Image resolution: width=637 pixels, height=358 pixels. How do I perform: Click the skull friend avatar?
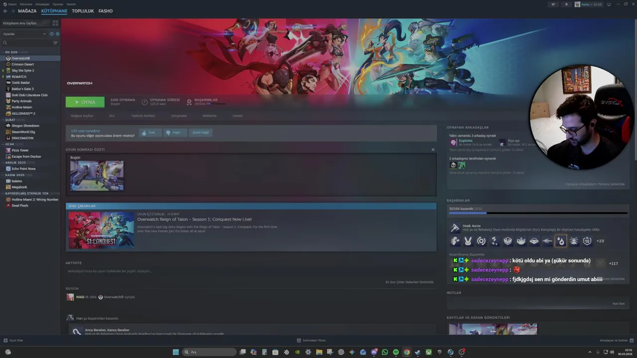(453, 166)
